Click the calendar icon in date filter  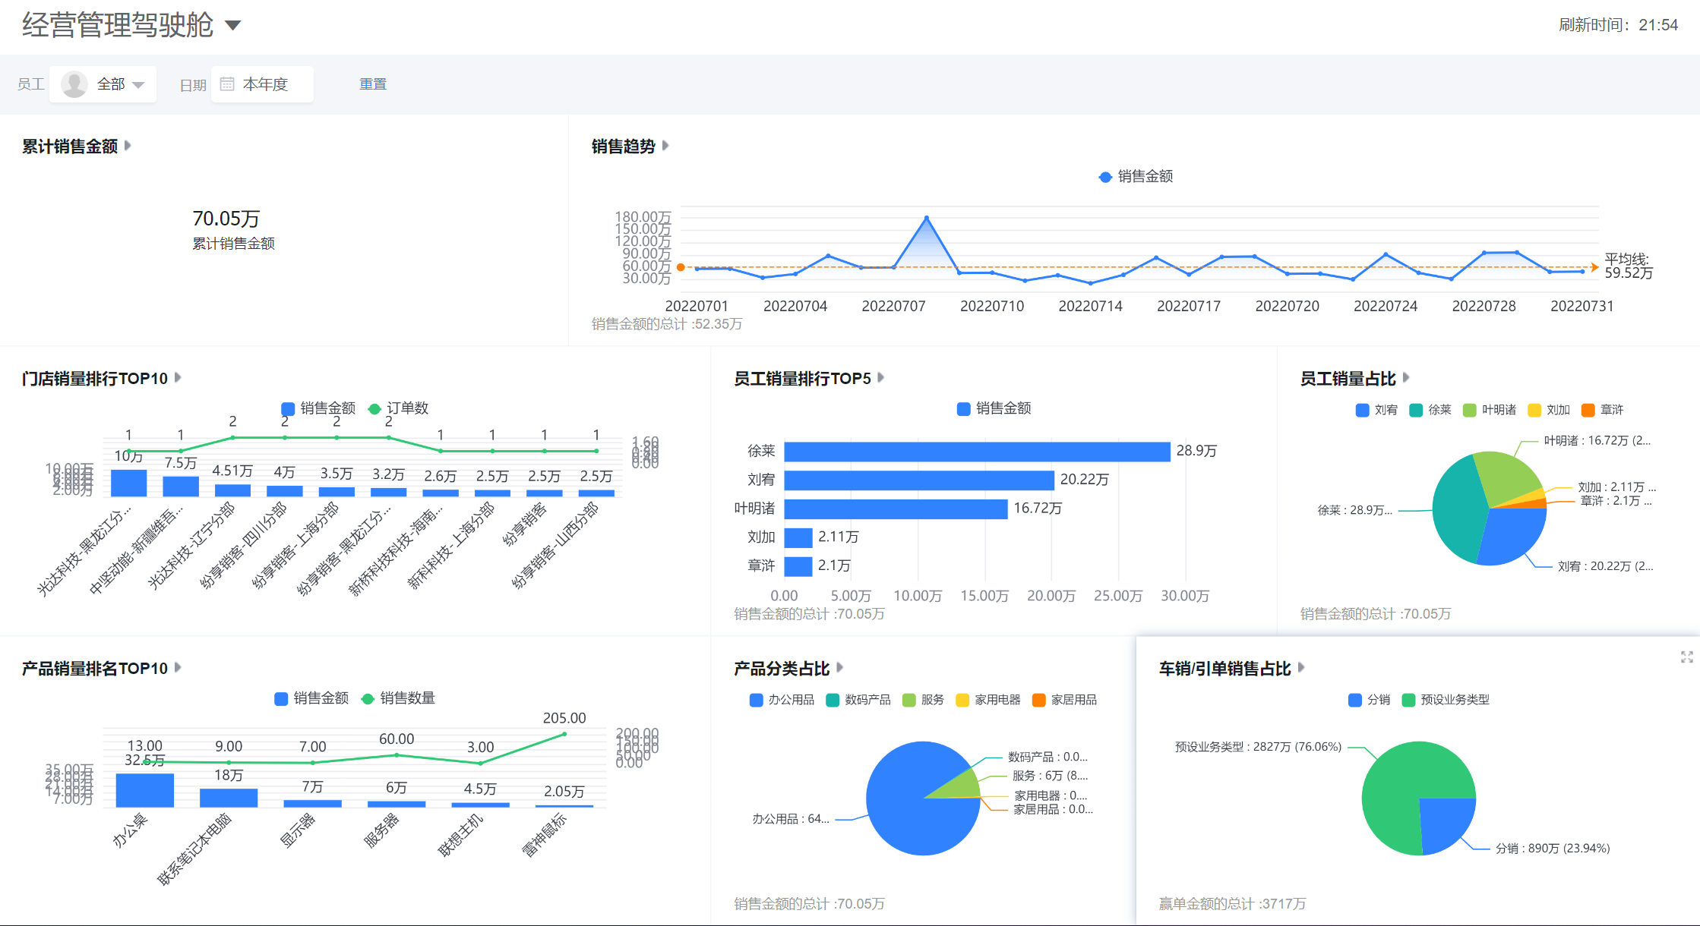tap(226, 84)
